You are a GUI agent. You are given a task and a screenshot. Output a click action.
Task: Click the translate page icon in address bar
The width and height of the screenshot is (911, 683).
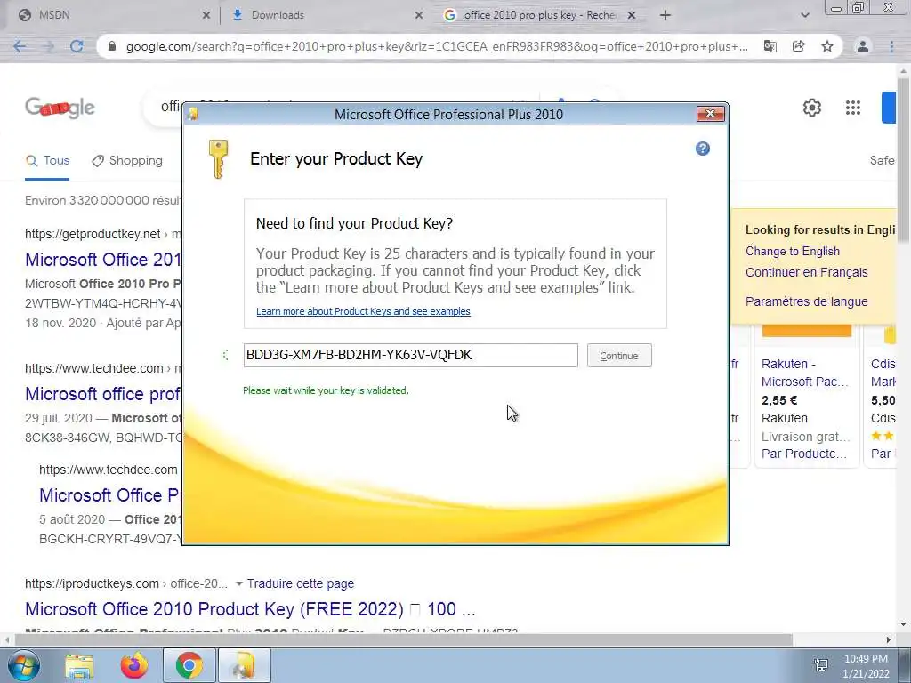click(770, 46)
